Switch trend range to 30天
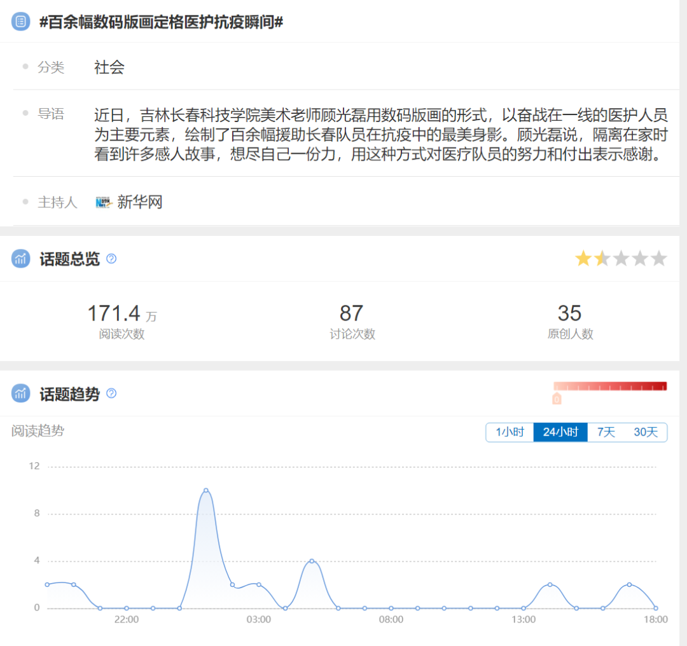Screen dimensions: 687x646 pyautogui.click(x=646, y=432)
